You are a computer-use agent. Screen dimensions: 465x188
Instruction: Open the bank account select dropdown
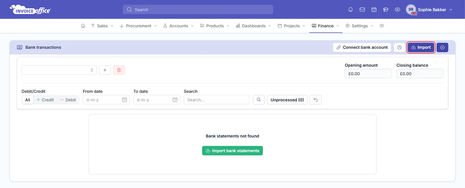coord(59,70)
